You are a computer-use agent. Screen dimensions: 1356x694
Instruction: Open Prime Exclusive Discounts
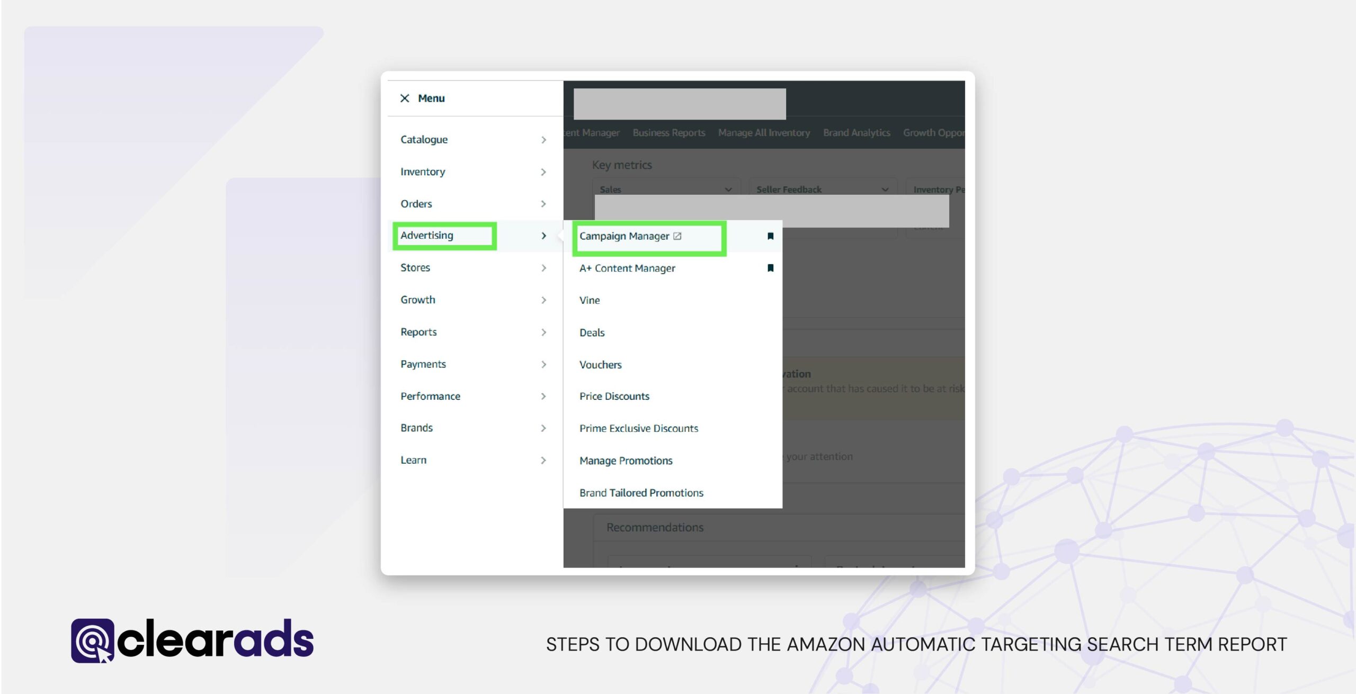click(639, 428)
